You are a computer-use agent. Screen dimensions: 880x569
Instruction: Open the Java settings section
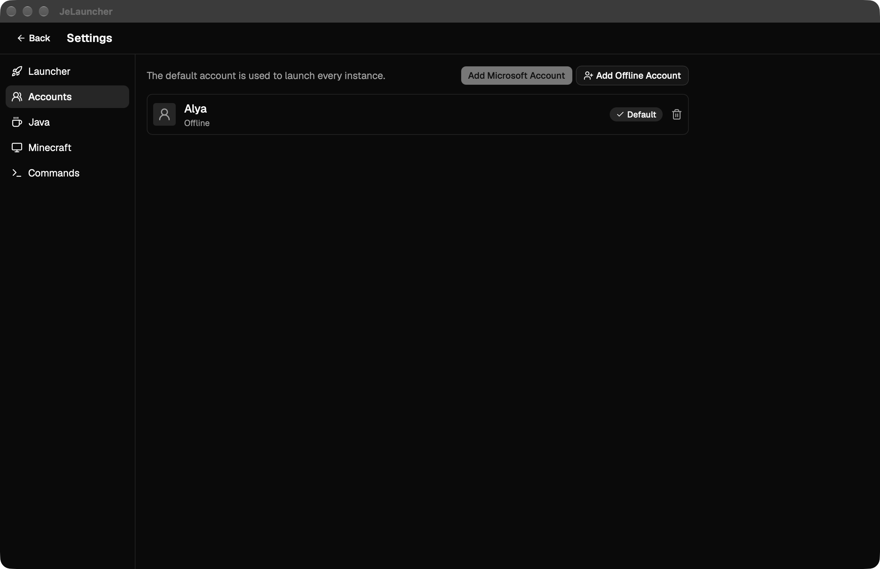pyautogui.click(x=67, y=122)
